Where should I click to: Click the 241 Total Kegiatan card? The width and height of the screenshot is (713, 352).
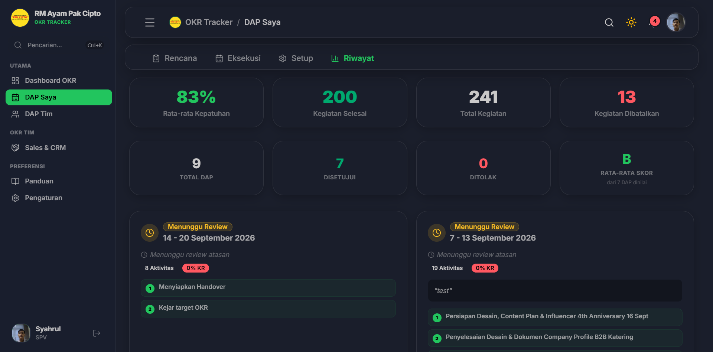(483, 102)
